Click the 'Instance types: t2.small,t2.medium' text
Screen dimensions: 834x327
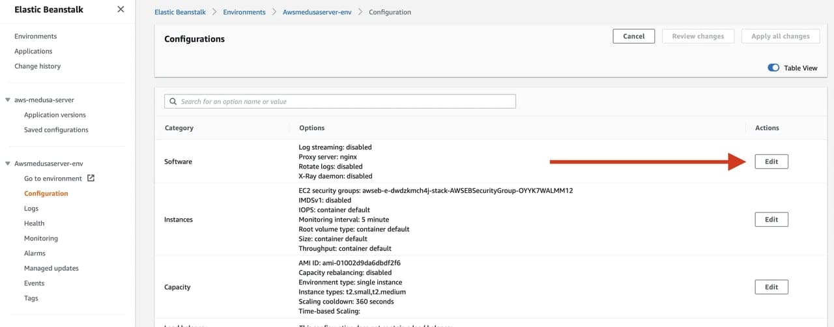coord(352,292)
